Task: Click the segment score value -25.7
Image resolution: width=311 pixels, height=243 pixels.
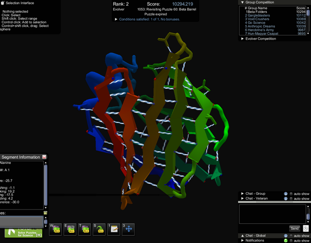Action: coord(9,181)
